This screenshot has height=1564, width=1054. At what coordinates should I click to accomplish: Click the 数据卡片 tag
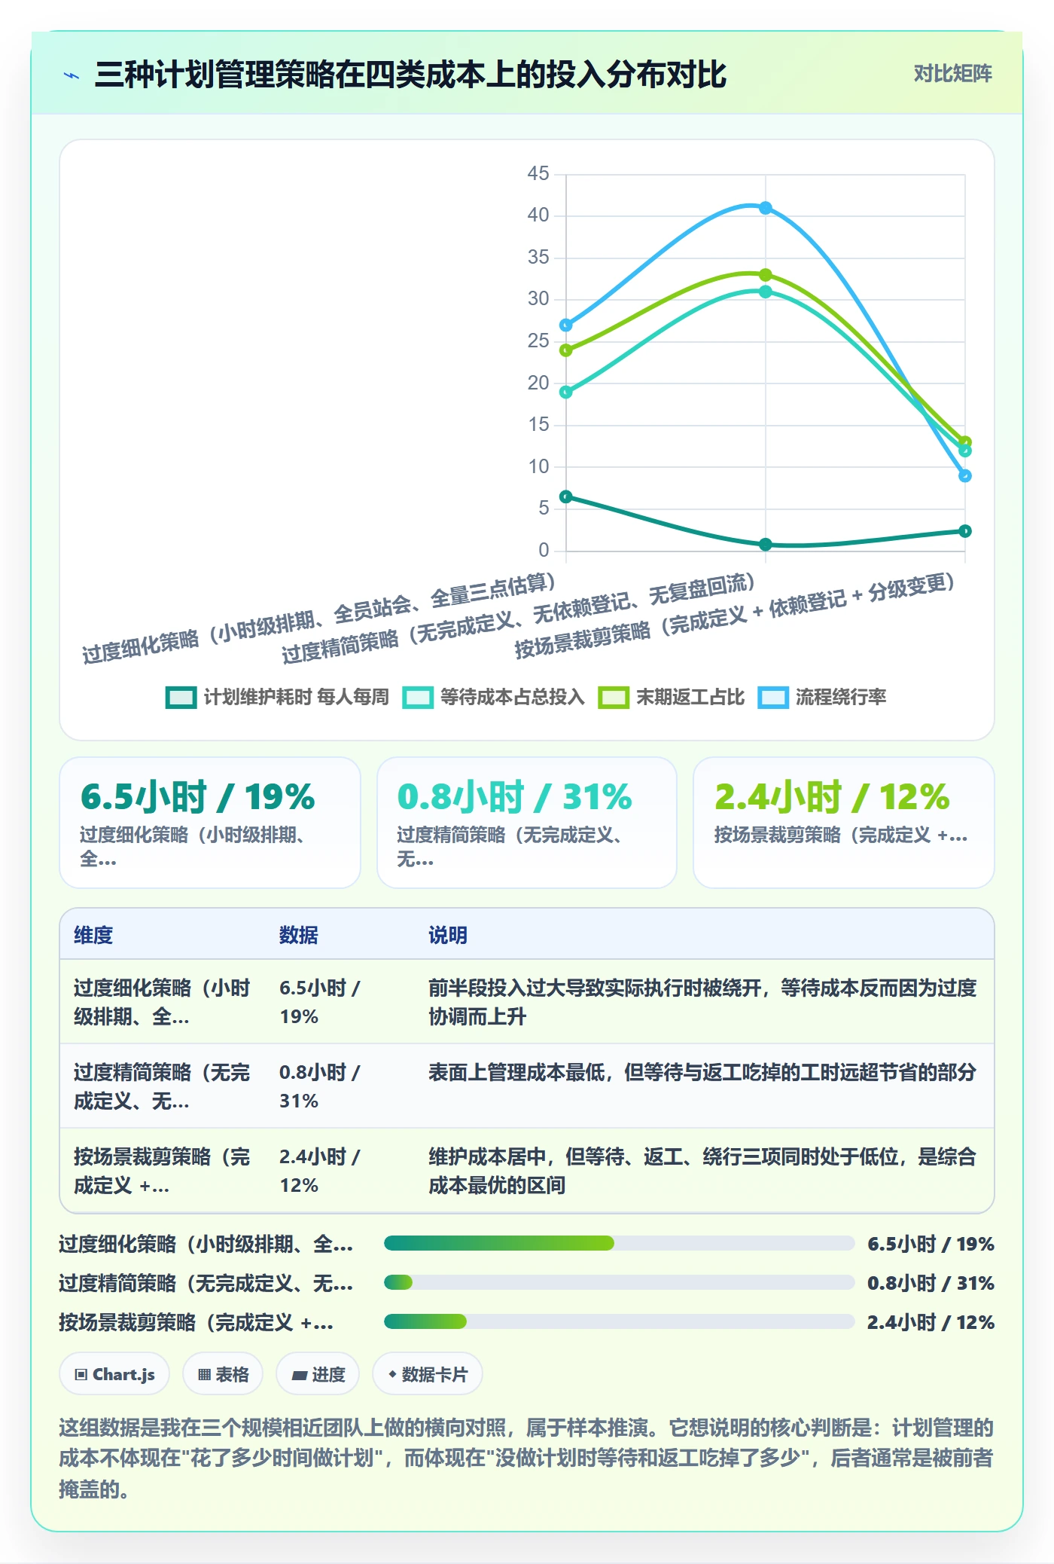[428, 1374]
